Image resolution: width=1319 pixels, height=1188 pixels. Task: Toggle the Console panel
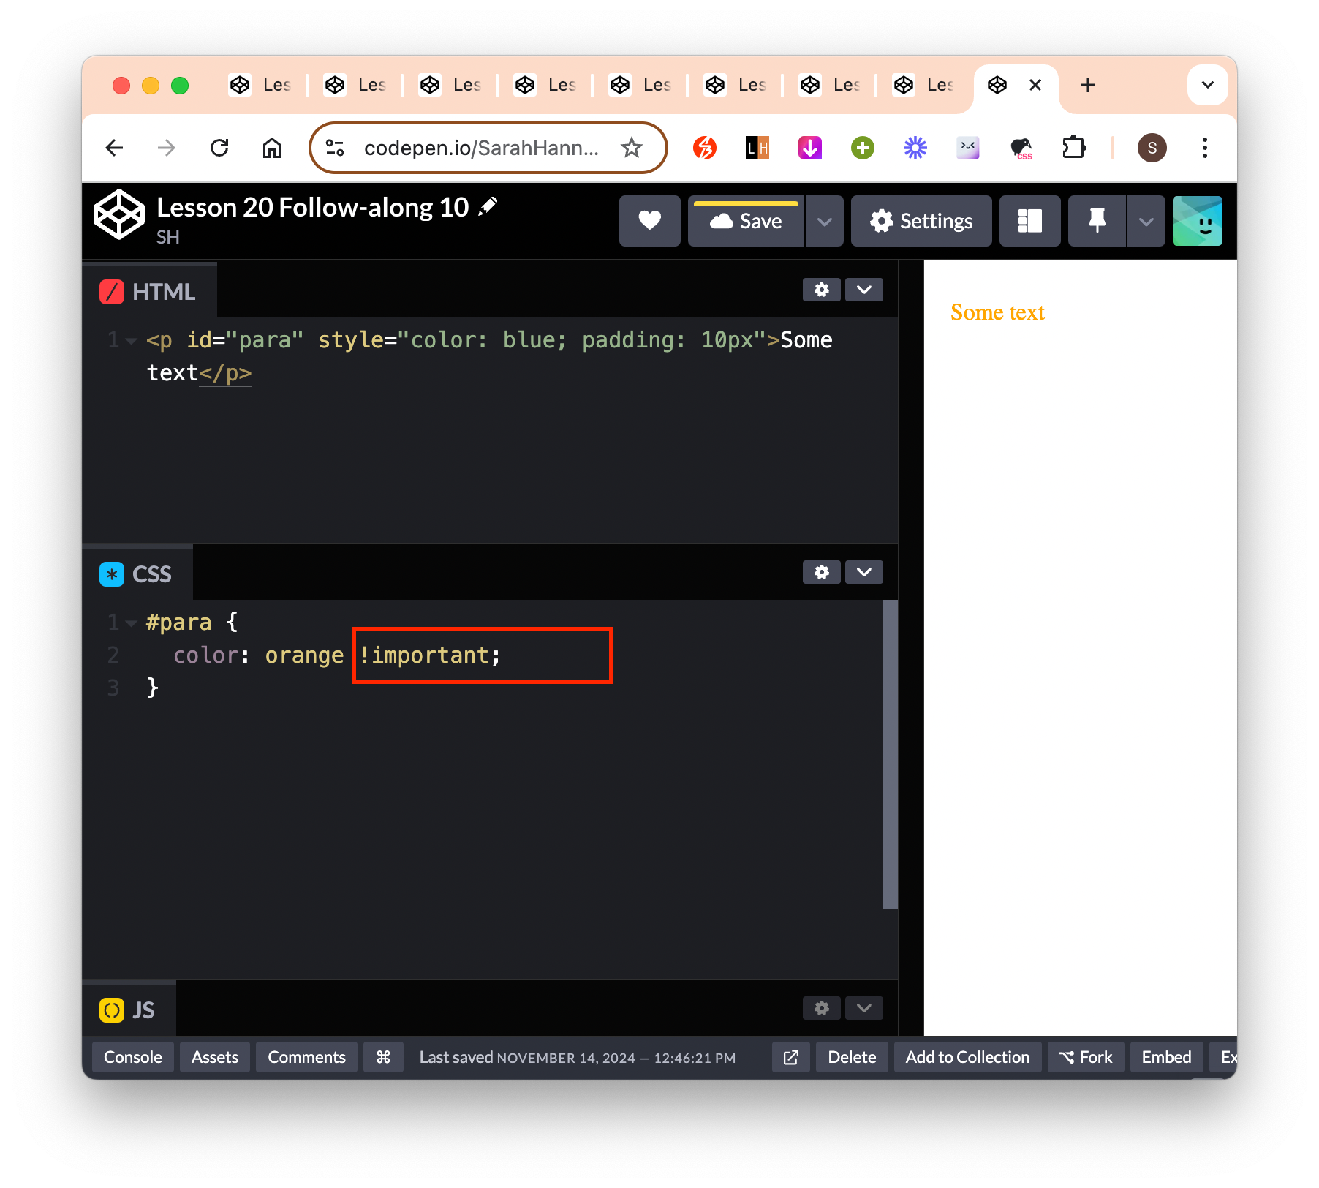click(x=132, y=1057)
